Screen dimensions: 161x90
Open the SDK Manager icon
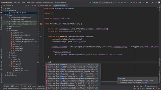[153, 2]
